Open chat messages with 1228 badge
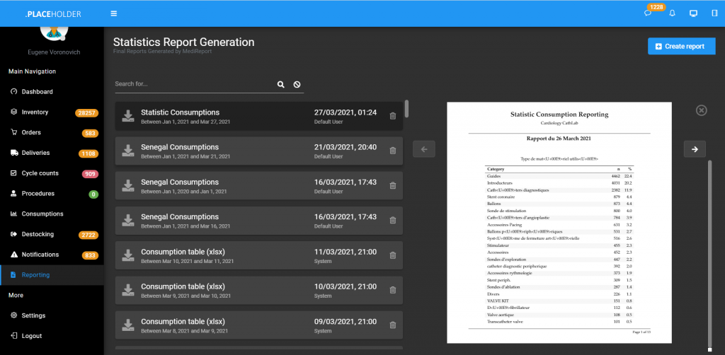This screenshot has width=725, height=355. [648, 13]
